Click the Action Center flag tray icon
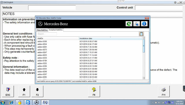This screenshot has width=185, height=105. click(x=156, y=102)
